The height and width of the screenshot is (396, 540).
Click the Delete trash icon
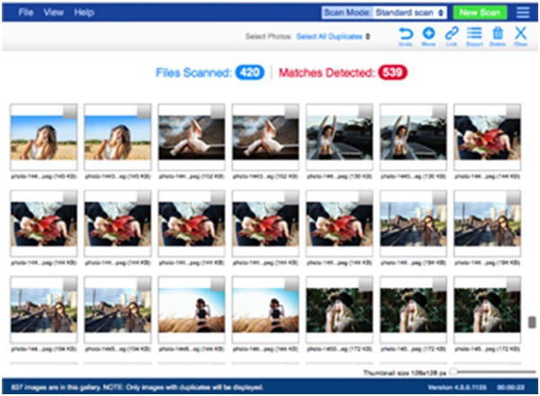coord(498,34)
